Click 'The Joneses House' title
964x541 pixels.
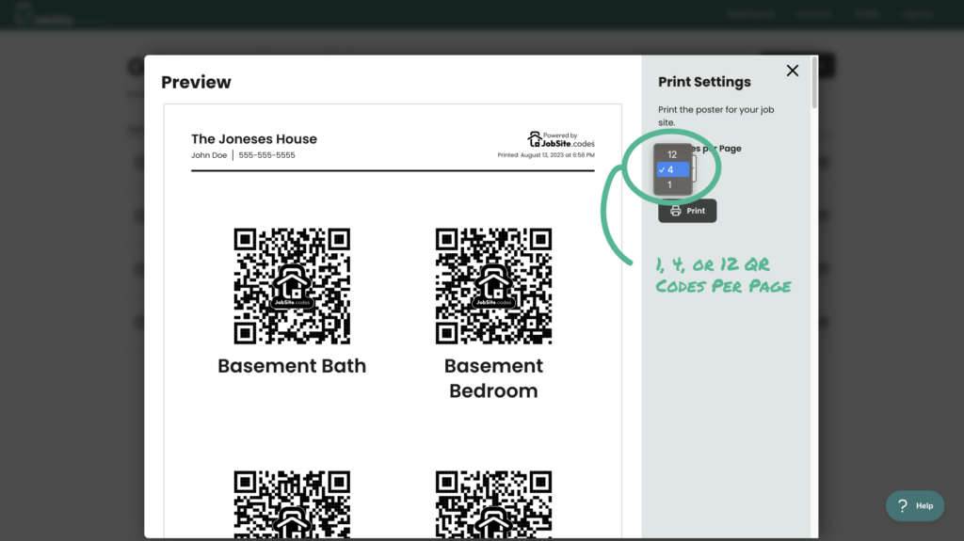coord(254,139)
